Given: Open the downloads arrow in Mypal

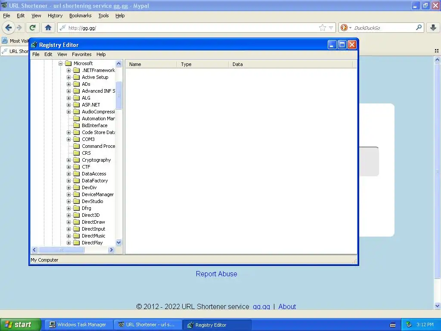Looking at the screenshot, I should (x=433, y=28).
